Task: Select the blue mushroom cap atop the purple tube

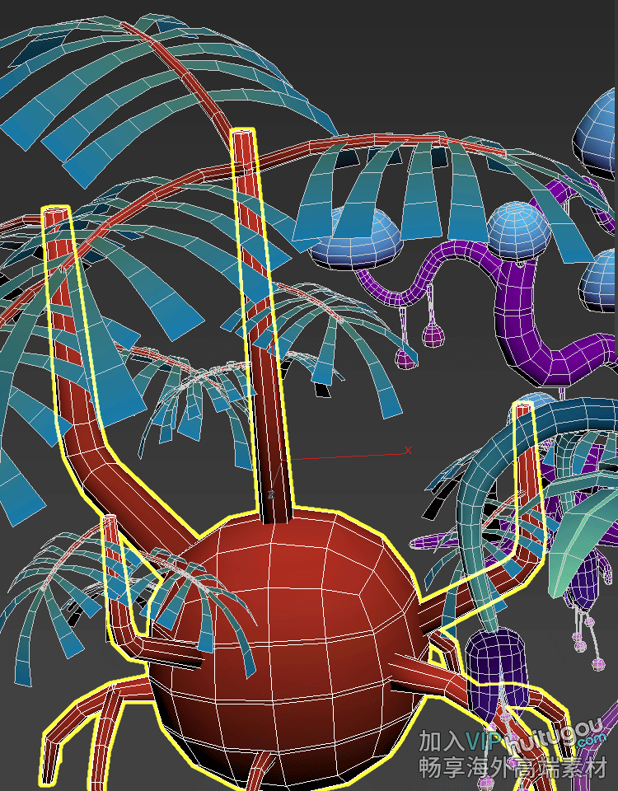Action: click(x=517, y=231)
